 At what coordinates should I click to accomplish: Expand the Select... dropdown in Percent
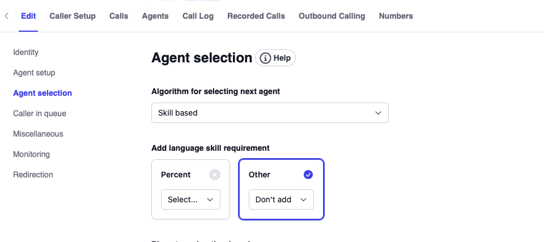click(190, 199)
